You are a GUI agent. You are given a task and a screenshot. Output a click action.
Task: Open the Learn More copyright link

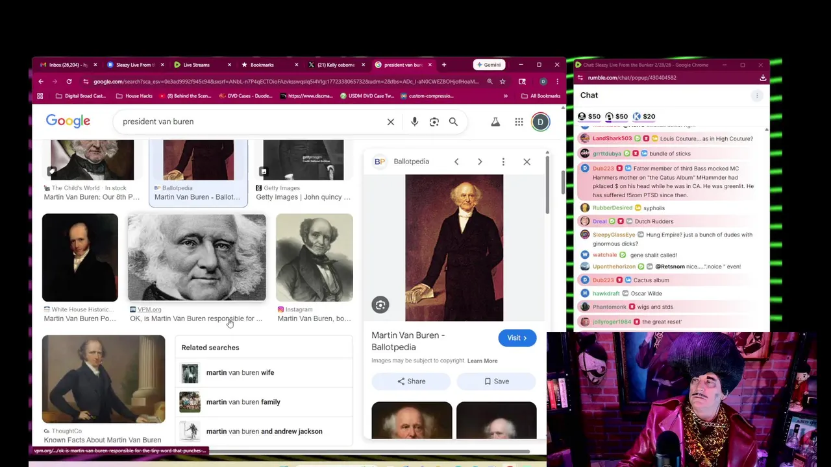point(482,361)
